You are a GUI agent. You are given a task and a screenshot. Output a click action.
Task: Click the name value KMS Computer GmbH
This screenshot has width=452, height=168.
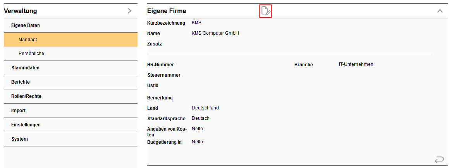click(x=215, y=33)
